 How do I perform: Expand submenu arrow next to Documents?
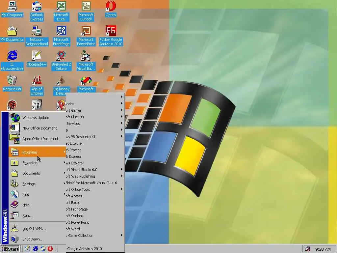(64, 173)
